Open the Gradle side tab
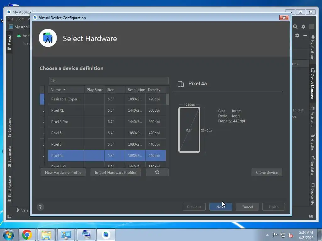This screenshot has height=241, width=322. 312,142
